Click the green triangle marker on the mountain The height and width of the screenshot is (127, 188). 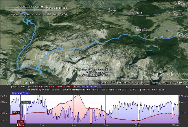[x=76, y=70]
